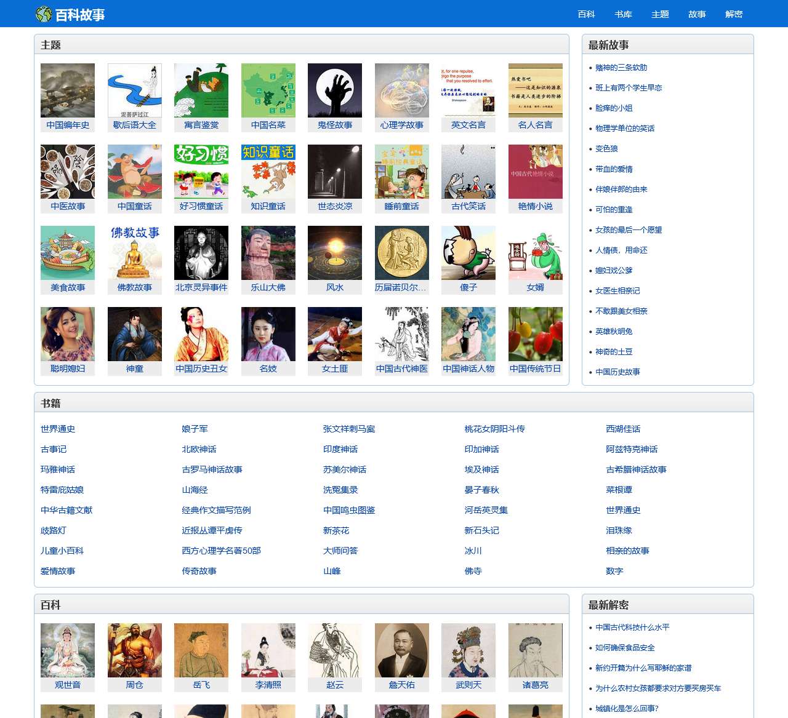
Task: Open the book 儿童小百科
Action: click(x=62, y=551)
